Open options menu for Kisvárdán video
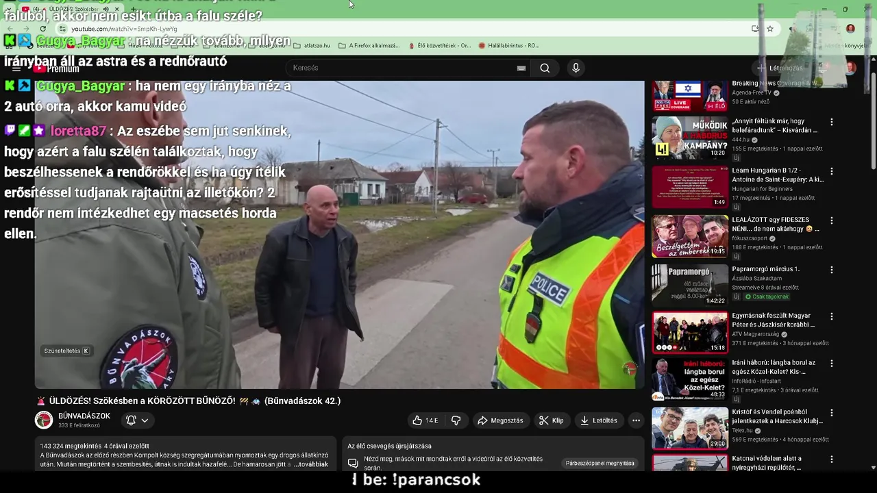The height and width of the screenshot is (493, 877). [x=831, y=122]
